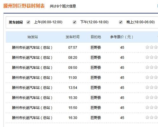158x127 pixels.
Task: Click the 共计8个班次信息 text
Action: click(x=63, y=6)
